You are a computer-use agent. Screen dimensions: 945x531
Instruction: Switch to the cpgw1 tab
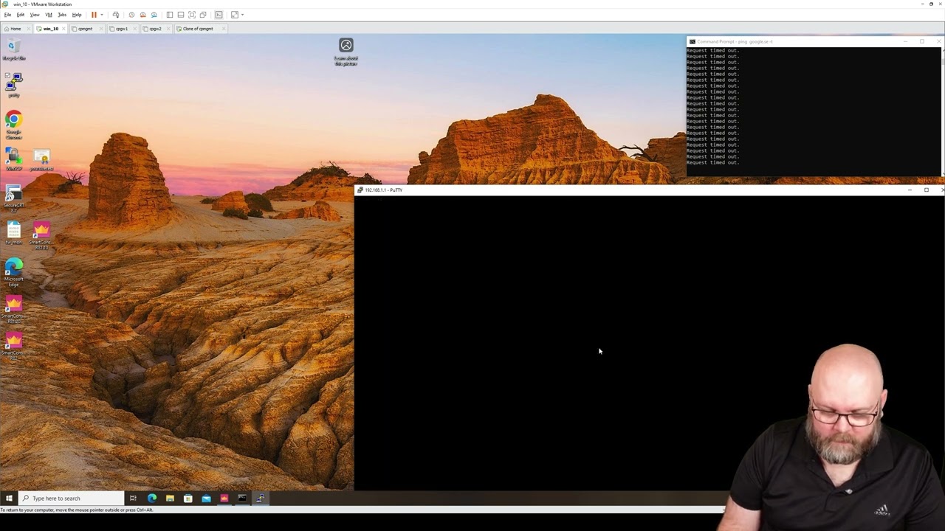click(122, 29)
